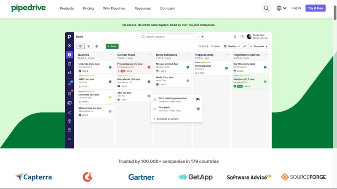Switch to pipeline view toggle
Screen dimensions: 337x189
click(x=80, y=46)
